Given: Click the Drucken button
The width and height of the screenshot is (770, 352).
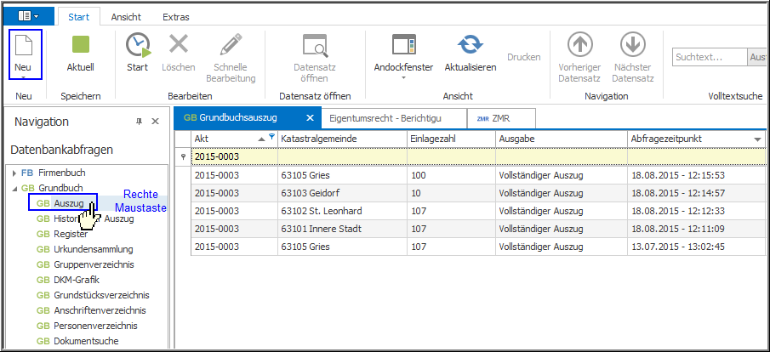Looking at the screenshot, I should pos(523,57).
